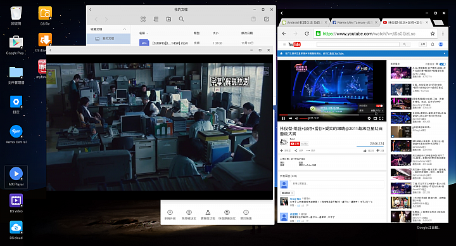This screenshot has width=456, height=246.
Task: Click the red Subscribe button
Action: pyautogui.click(x=295, y=143)
